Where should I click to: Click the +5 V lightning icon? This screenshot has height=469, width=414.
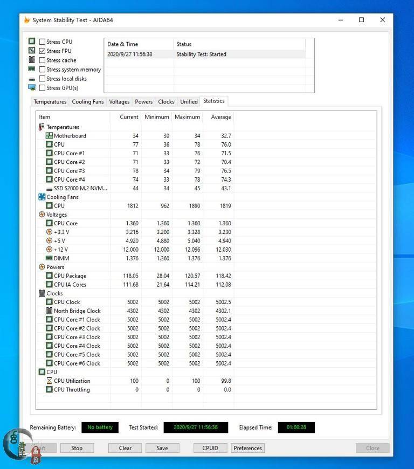click(50, 240)
